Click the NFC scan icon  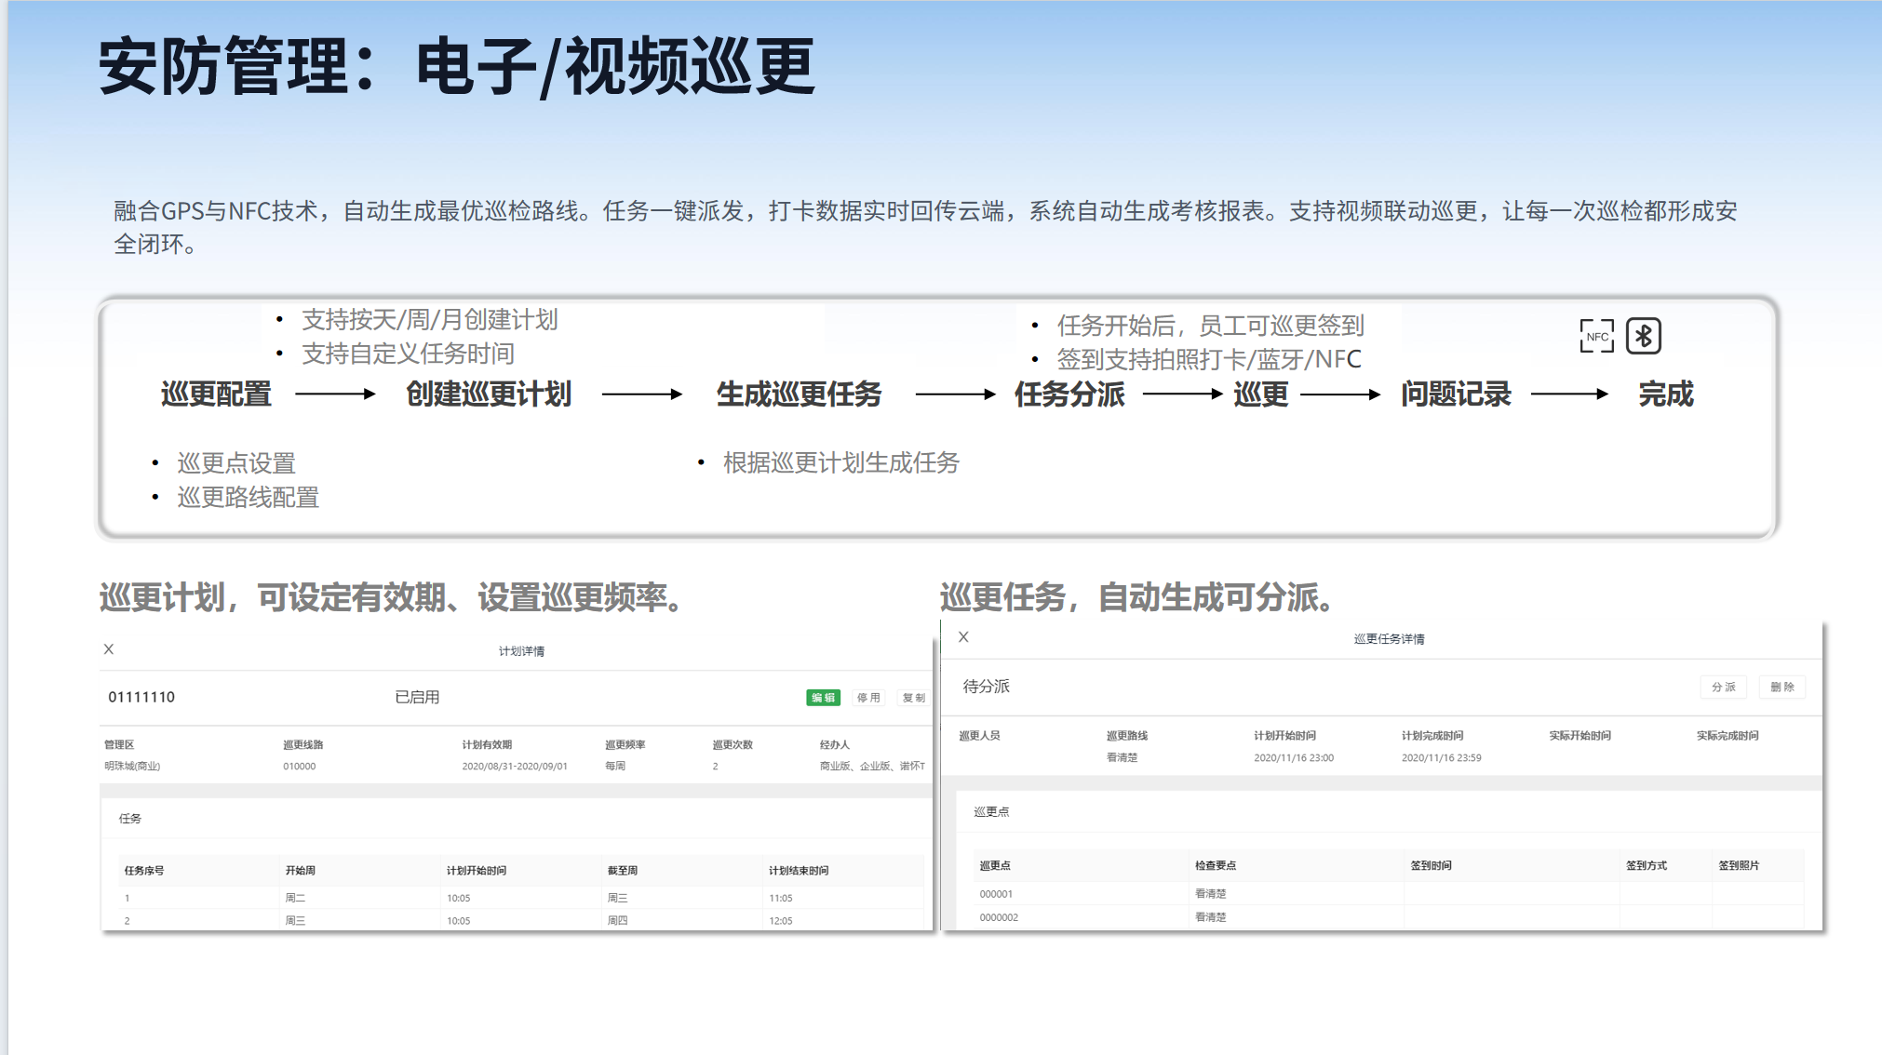click(1596, 336)
